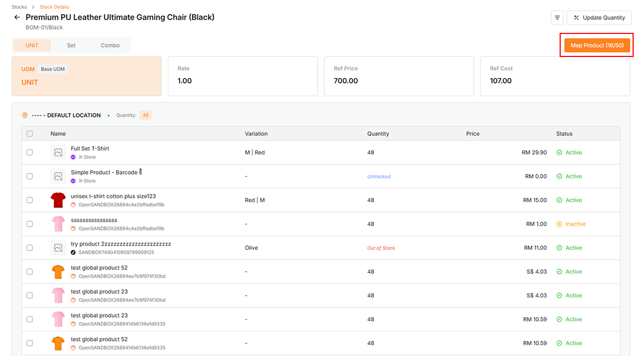Click the Name column header

(58, 134)
